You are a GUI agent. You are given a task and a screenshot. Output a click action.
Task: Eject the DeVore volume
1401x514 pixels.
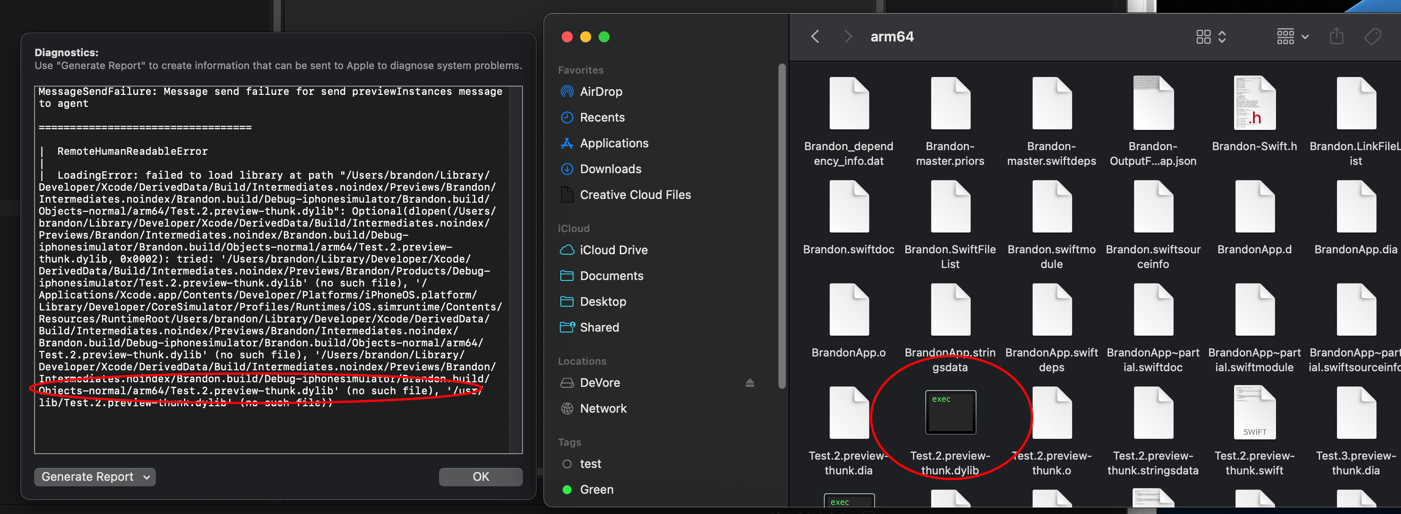tap(749, 383)
